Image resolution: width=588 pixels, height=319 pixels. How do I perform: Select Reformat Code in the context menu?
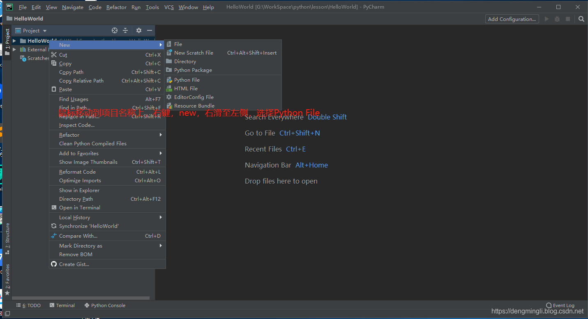pos(107,172)
